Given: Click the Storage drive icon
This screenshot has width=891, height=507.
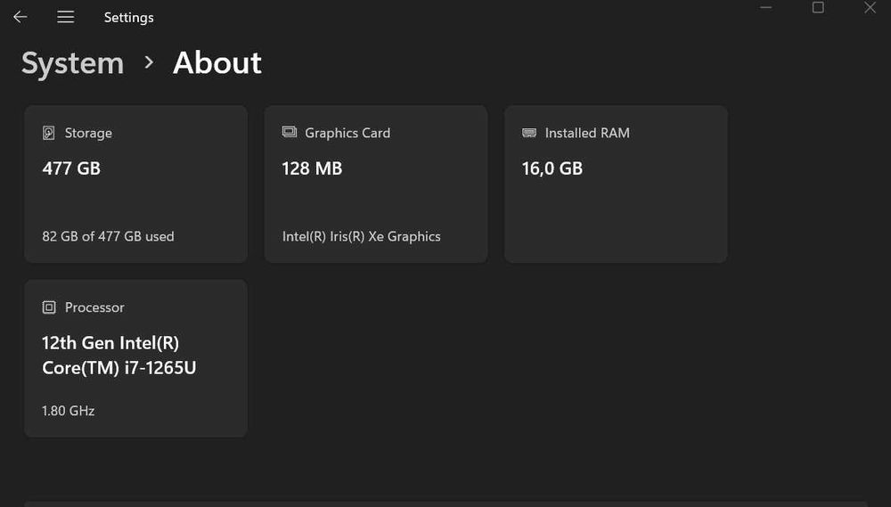Looking at the screenshot, I should [x=49, y=133].
